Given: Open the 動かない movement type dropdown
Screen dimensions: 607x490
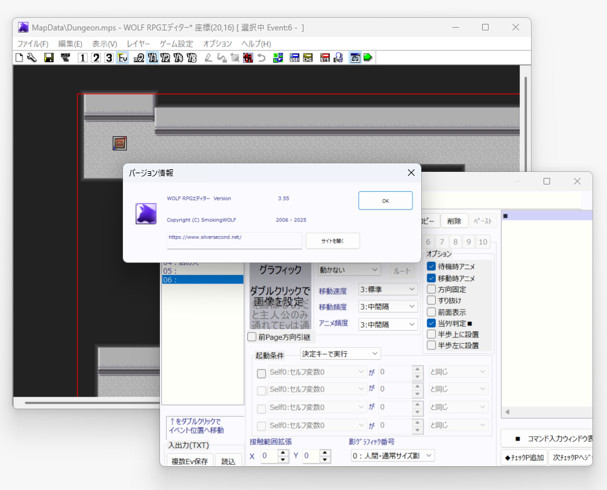Looking at the screenshot, I should click(x=349, y=269).
